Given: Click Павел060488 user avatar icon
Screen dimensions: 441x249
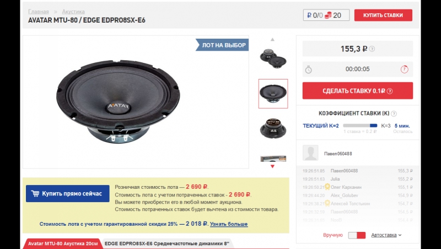Looking at the screenshot, I should (310, 153).
